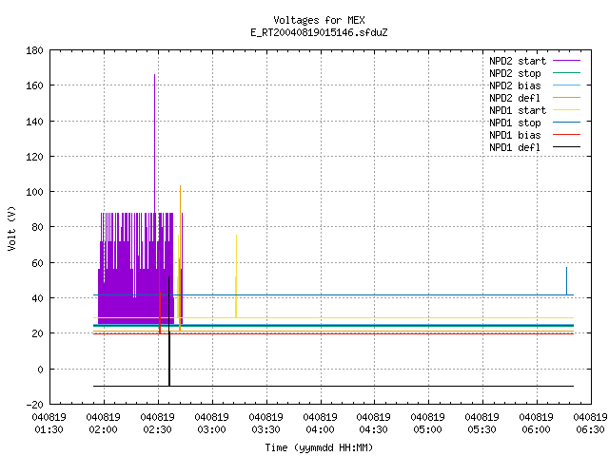Click the 040819 01:30 x-axis tick label

click(x=49, y=424)
